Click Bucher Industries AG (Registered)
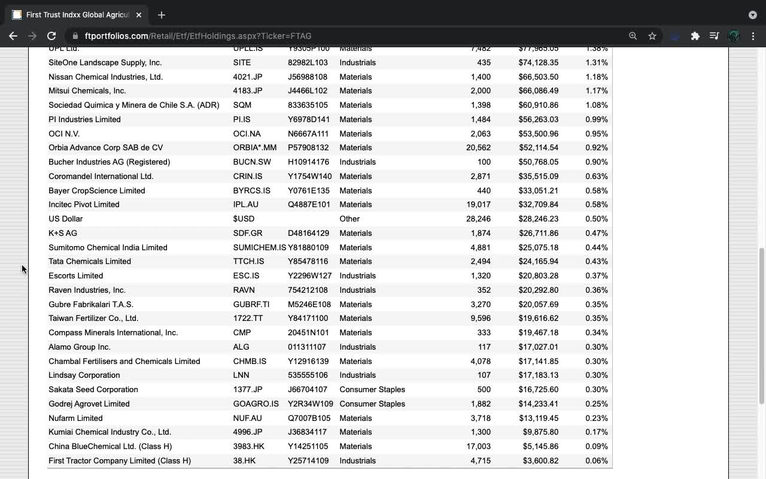Screen dimensions: 766x479 coord(110,162)
